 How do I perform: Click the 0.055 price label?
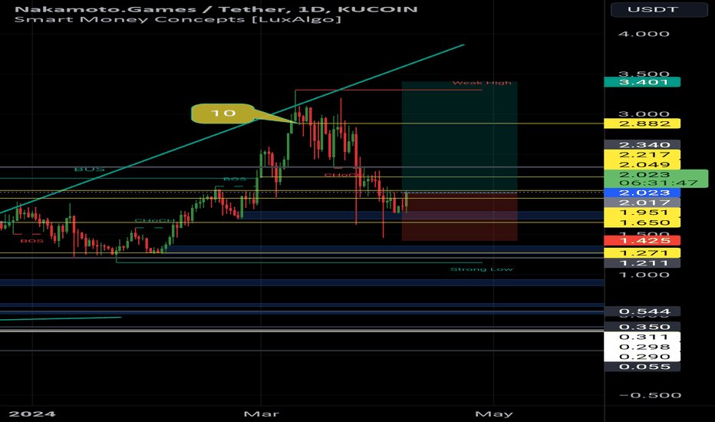pyautogui.click(x=642, y=367)
